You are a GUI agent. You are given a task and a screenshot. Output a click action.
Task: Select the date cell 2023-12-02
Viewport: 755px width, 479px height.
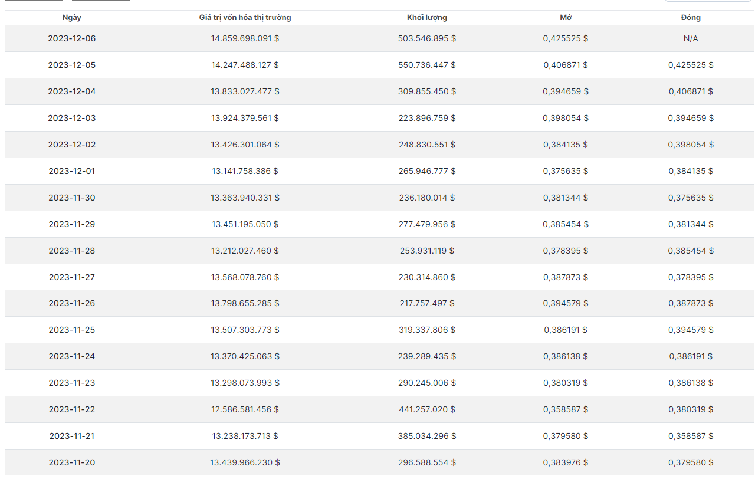coord(71,145)
